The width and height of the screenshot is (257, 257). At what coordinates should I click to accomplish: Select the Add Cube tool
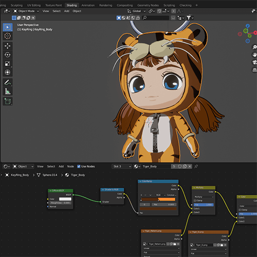pos(8,101)
